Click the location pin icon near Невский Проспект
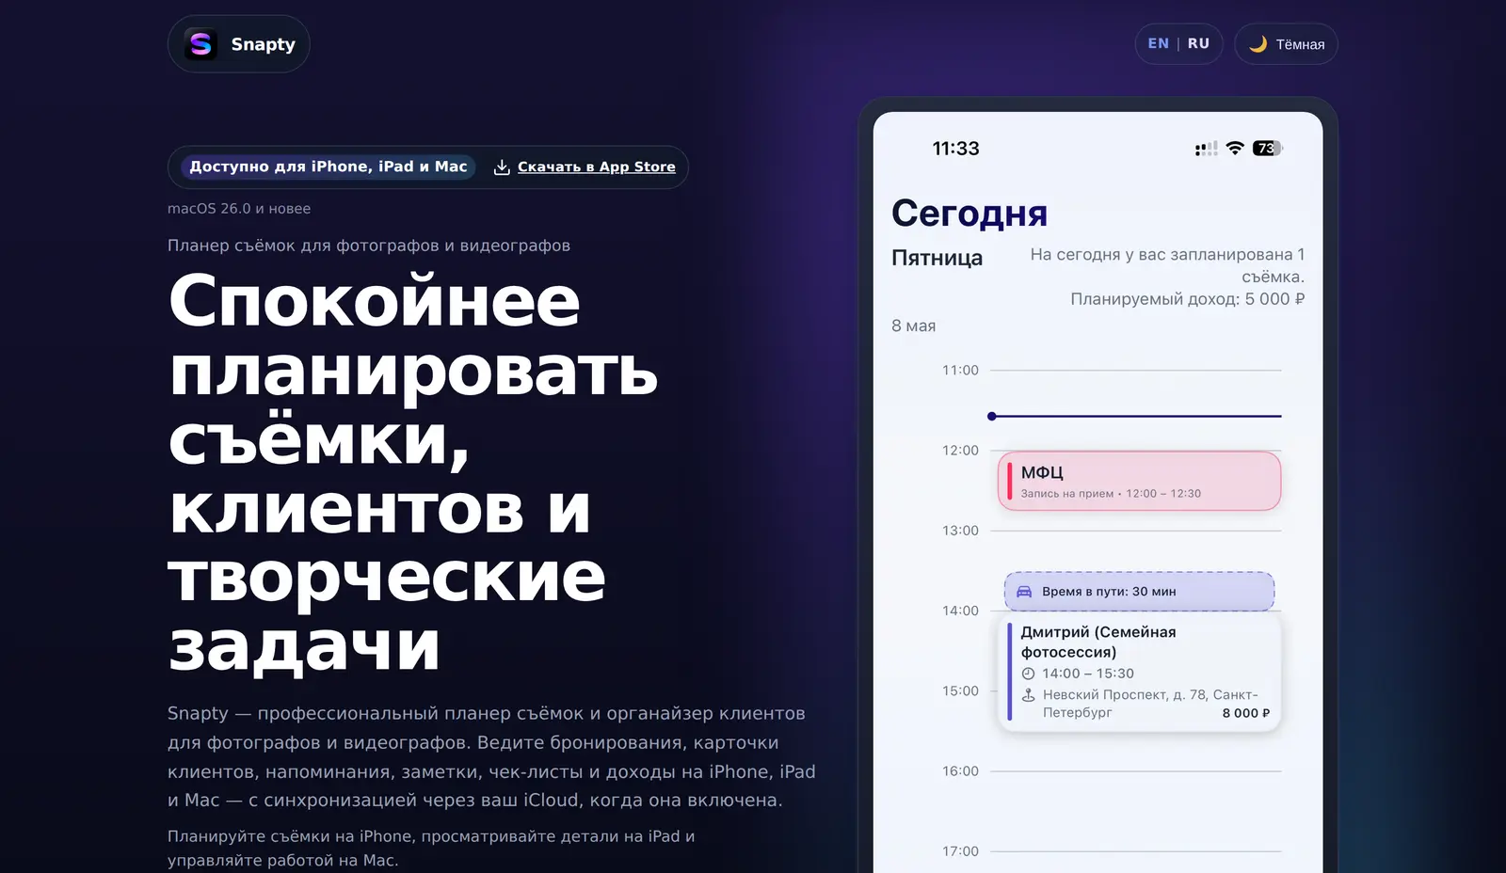The image size is (1506, 873). point(1028,695)
